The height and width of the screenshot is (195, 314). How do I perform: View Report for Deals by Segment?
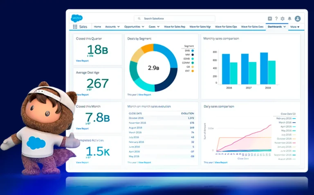pyautogui.click(x=145, y=95)
